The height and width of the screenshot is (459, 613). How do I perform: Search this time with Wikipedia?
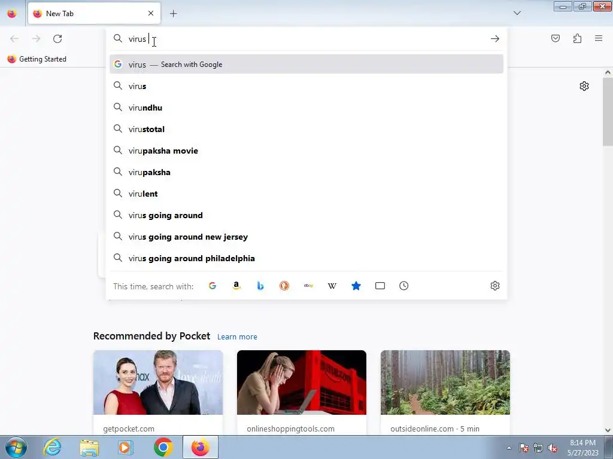pyautogui.click(x=332, y=286)
